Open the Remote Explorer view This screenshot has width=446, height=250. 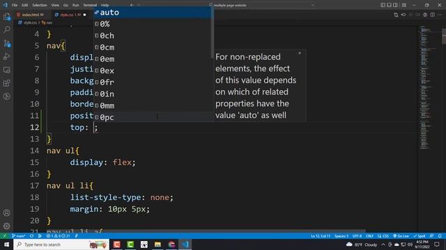[6, 69]
